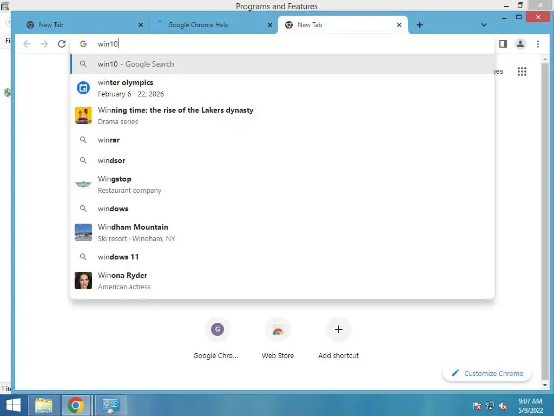The image size is (554, 416).
Task: Select the Winona Ryder suggestion
Action: pos(282,281)
